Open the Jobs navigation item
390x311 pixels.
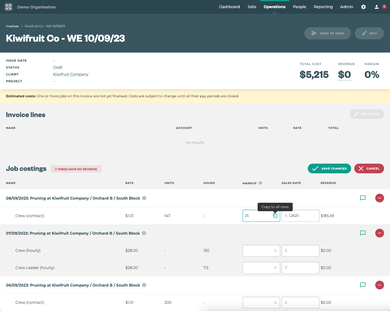pos(252,7)
